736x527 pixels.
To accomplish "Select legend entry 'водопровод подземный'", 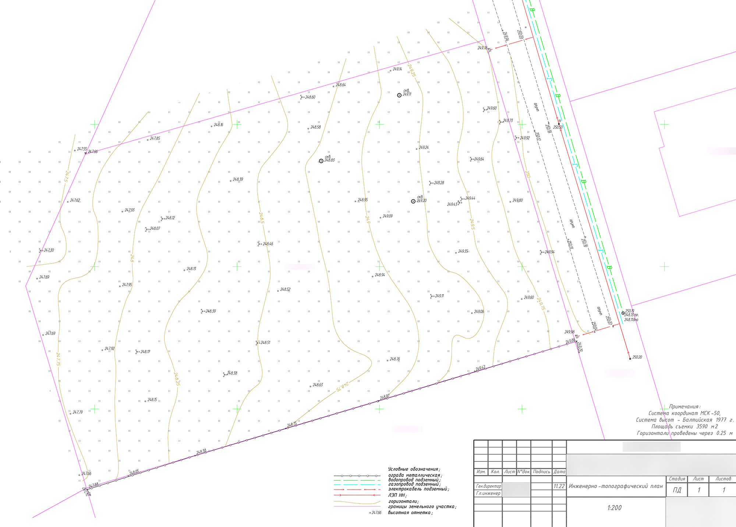I will coord(414,480).
